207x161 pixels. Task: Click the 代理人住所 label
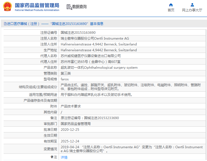[x=49, y=62]
